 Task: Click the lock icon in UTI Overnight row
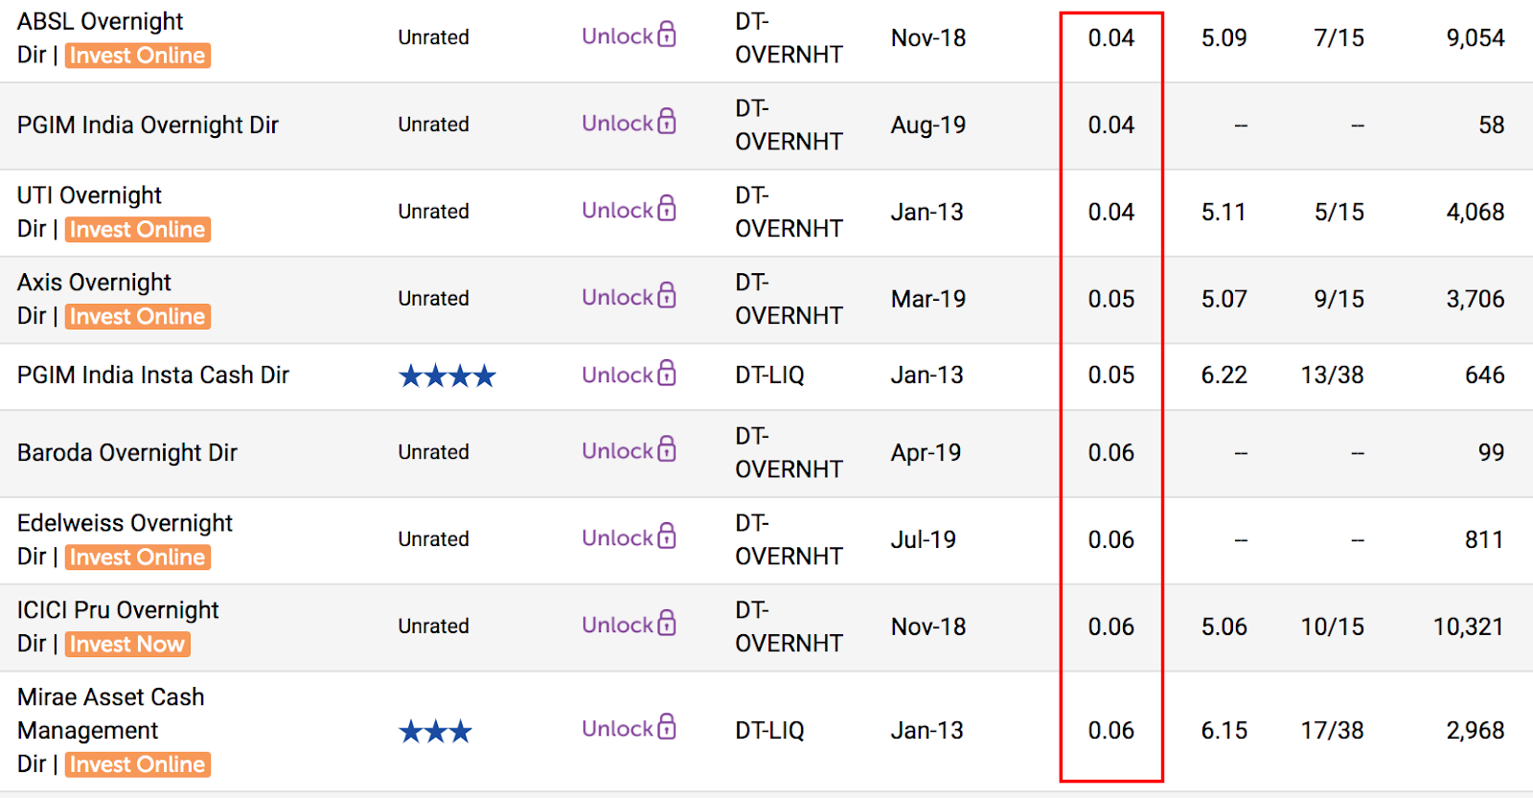point(667,209)
